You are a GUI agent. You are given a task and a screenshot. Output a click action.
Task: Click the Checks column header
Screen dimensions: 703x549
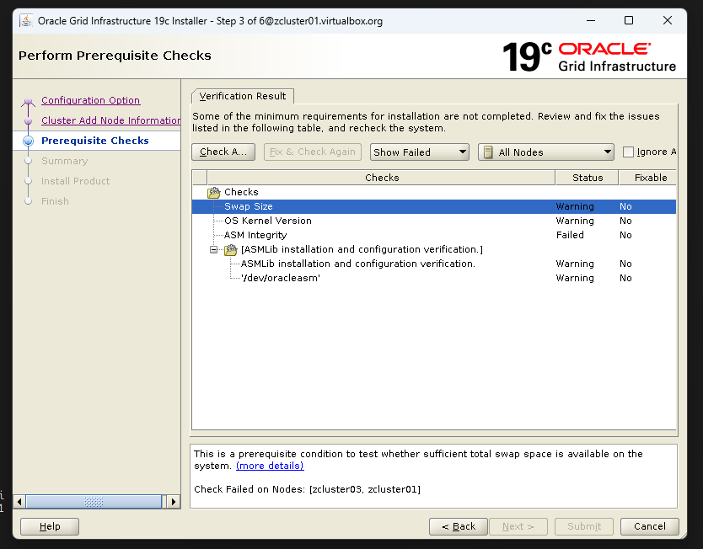[x=382, y=178]
